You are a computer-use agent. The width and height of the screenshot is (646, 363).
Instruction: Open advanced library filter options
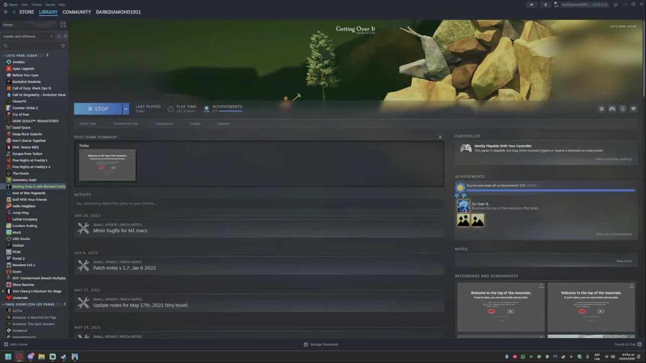(63, 46)
